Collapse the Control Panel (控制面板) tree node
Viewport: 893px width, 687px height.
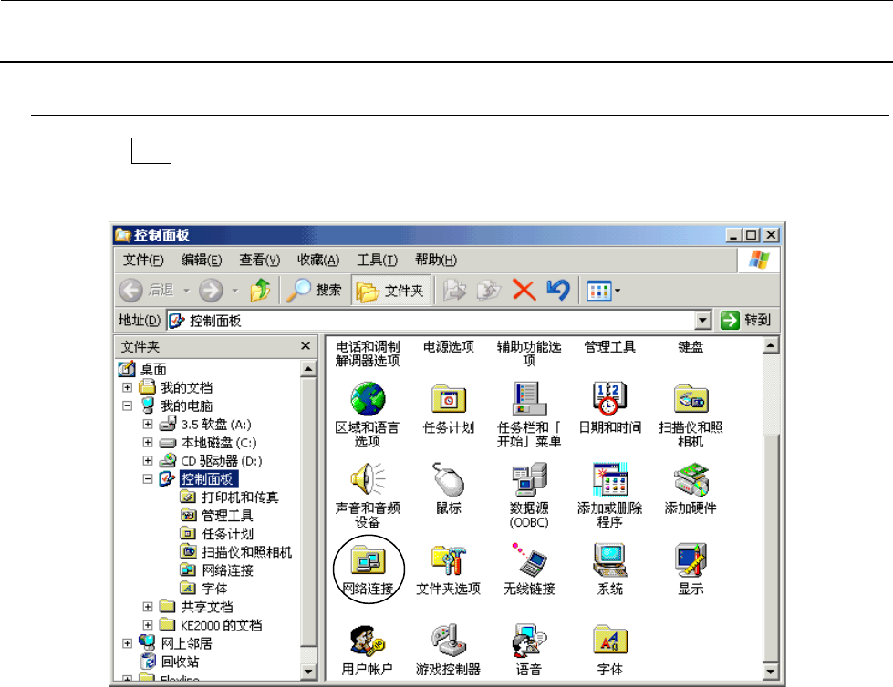pos(148,479)
